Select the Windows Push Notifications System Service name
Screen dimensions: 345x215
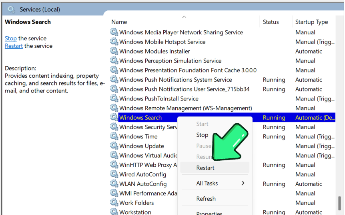click(x=175, y=80)
